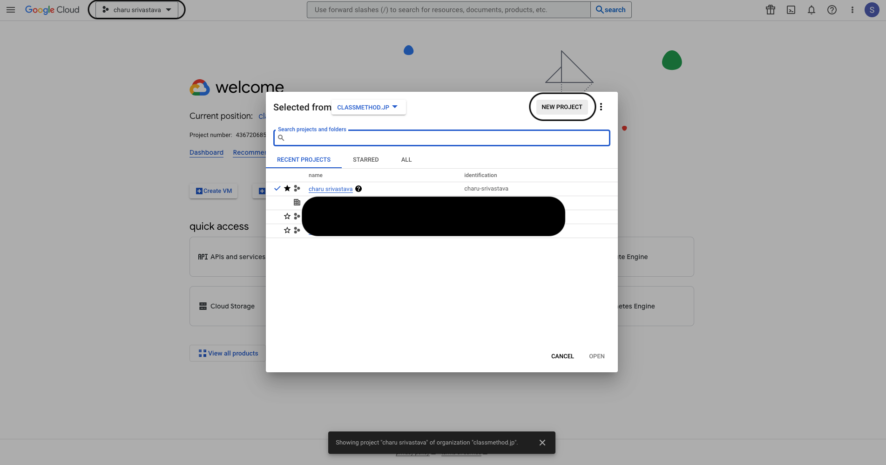The image size is (886, 465).
Task: Open the dialog's three-dot overflow menu
Action: click(x=601, y=107)
